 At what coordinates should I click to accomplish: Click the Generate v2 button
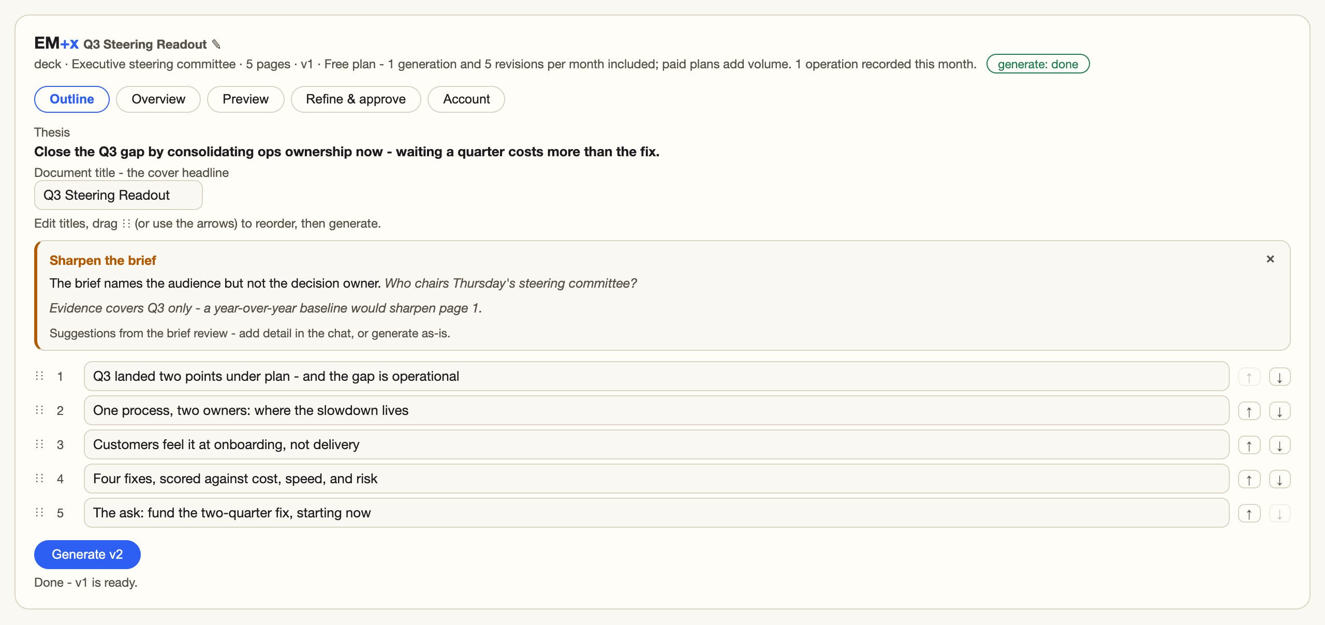[x=87, y=555]
